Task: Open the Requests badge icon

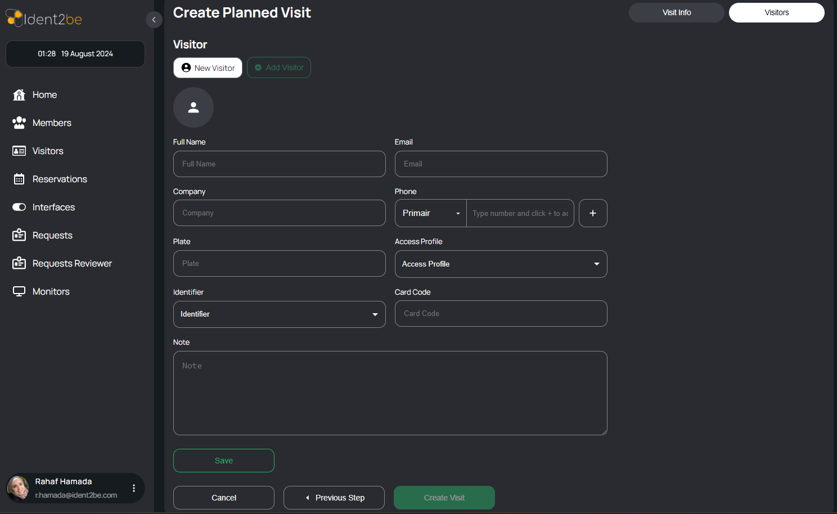Action: coord(19,235)
